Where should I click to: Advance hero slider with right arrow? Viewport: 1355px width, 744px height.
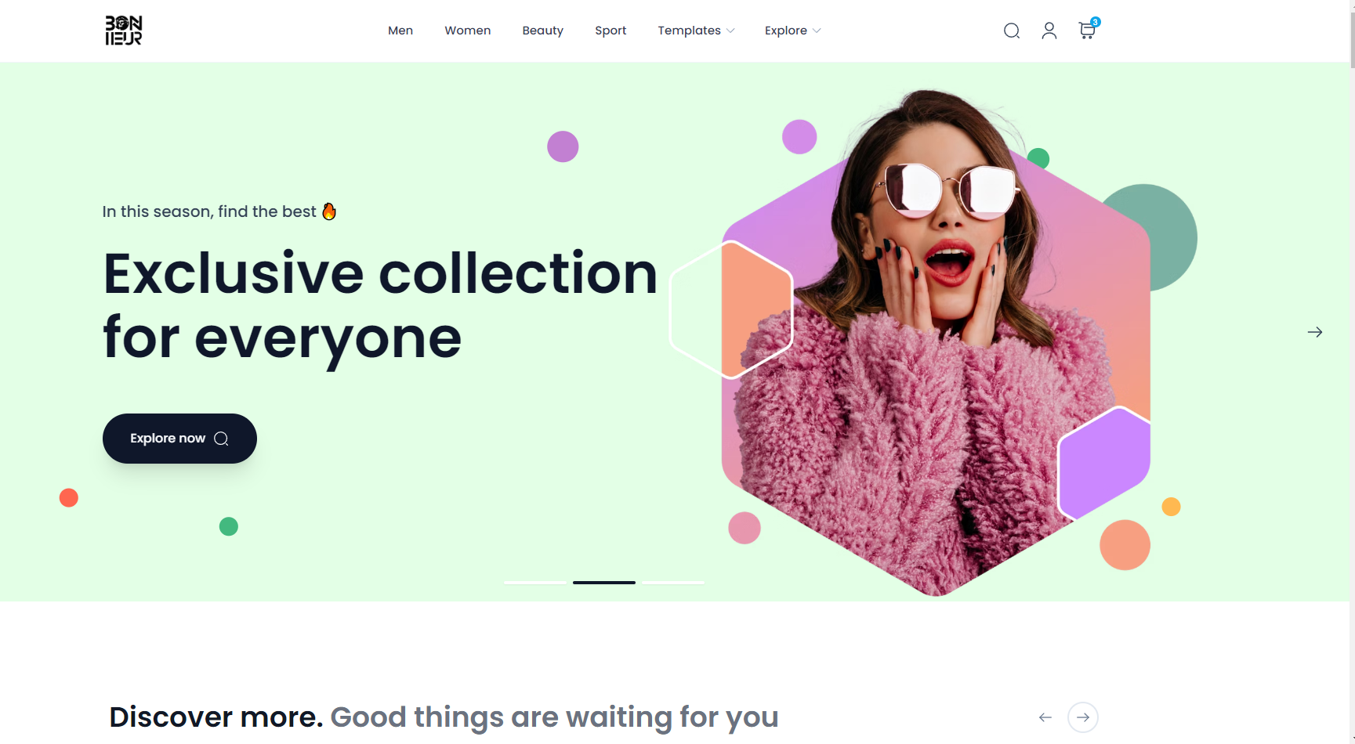point(1315,332)
